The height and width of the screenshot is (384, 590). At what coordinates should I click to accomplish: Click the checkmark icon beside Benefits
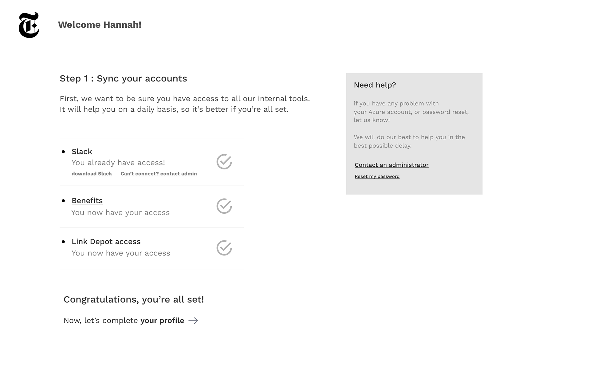click(x=224, y=206)
